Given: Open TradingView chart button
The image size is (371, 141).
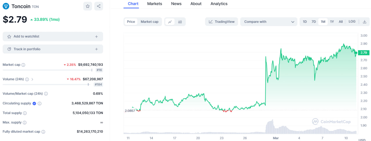Looking at the screenshot, I should click(x=222, y=22).
